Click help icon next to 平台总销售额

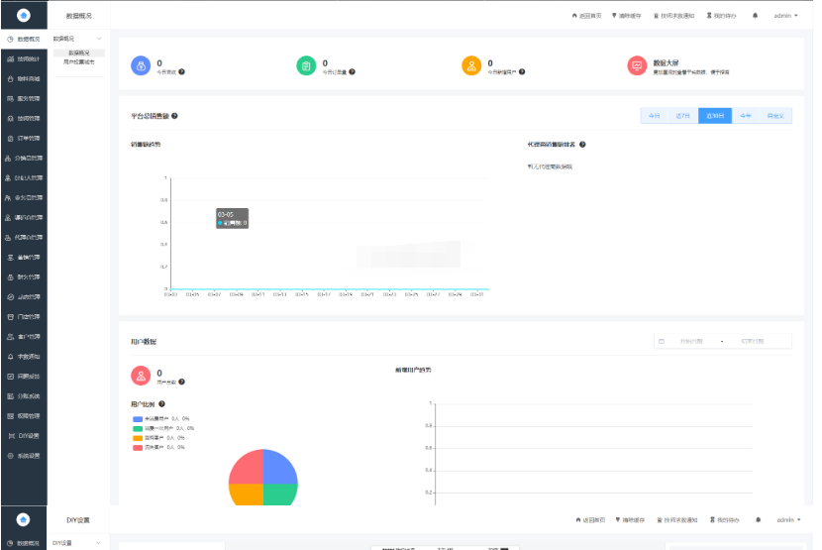pyautogui.click(x=175, y=116)
